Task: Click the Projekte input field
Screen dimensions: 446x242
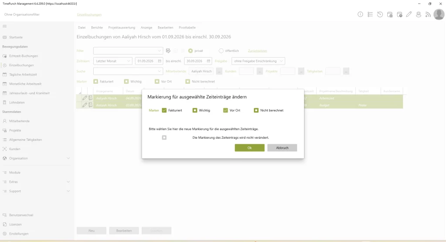Action: (x=287, y=71)
